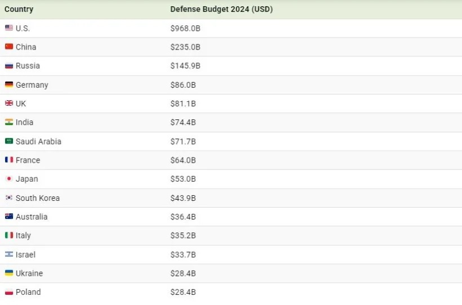Click the Italy row label
Image resolution: width=462 pixels, height=305 pixels.
[23, 235]
